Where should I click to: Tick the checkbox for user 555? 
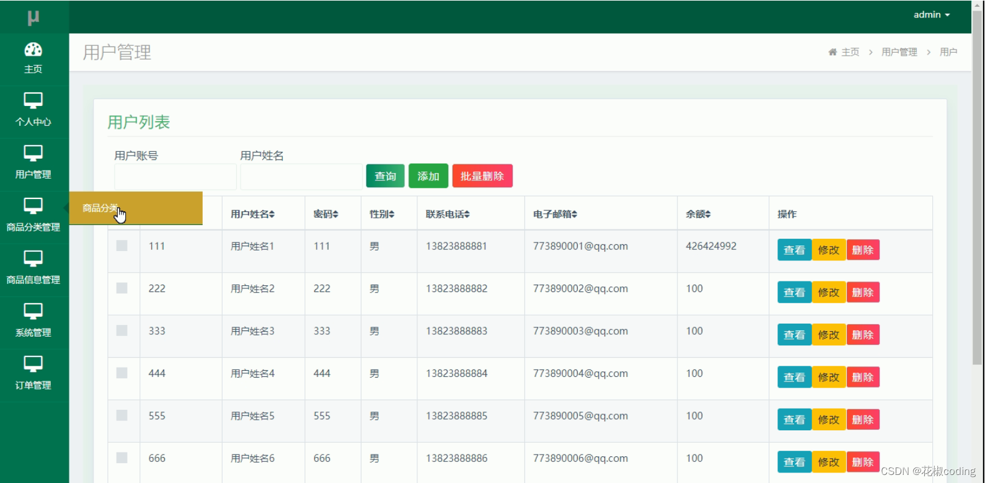coord(122,415)
